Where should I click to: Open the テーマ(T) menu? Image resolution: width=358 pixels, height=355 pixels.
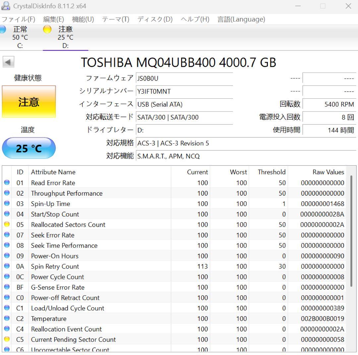[116, 20]
